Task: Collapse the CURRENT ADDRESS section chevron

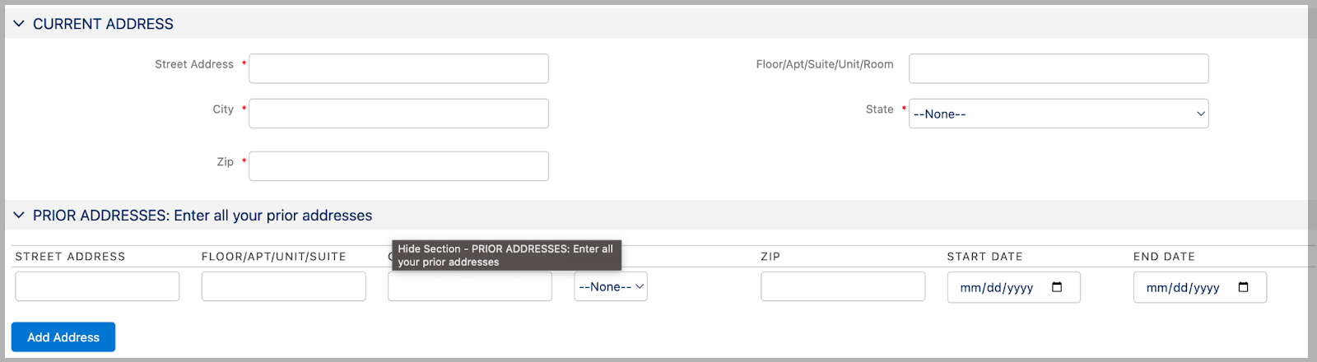Action: coord(19,24)
